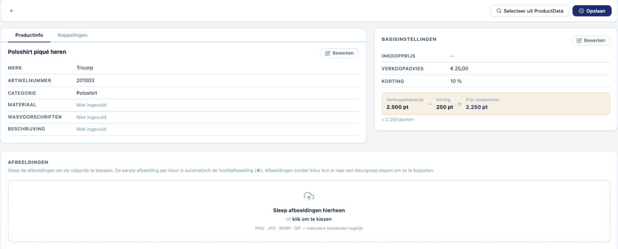Click the Verkoopadviesprijs amount 2.500 pt

point(398,107)
